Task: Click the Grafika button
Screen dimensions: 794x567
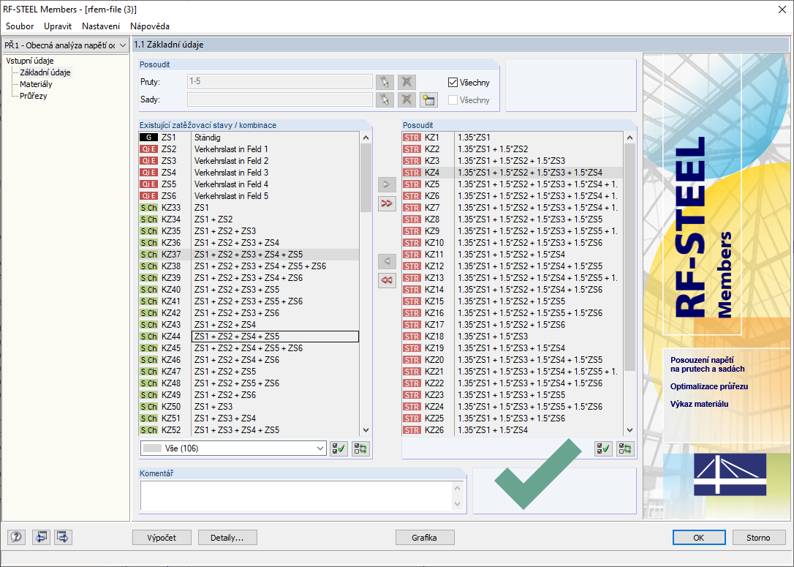Action: point(424,538)
